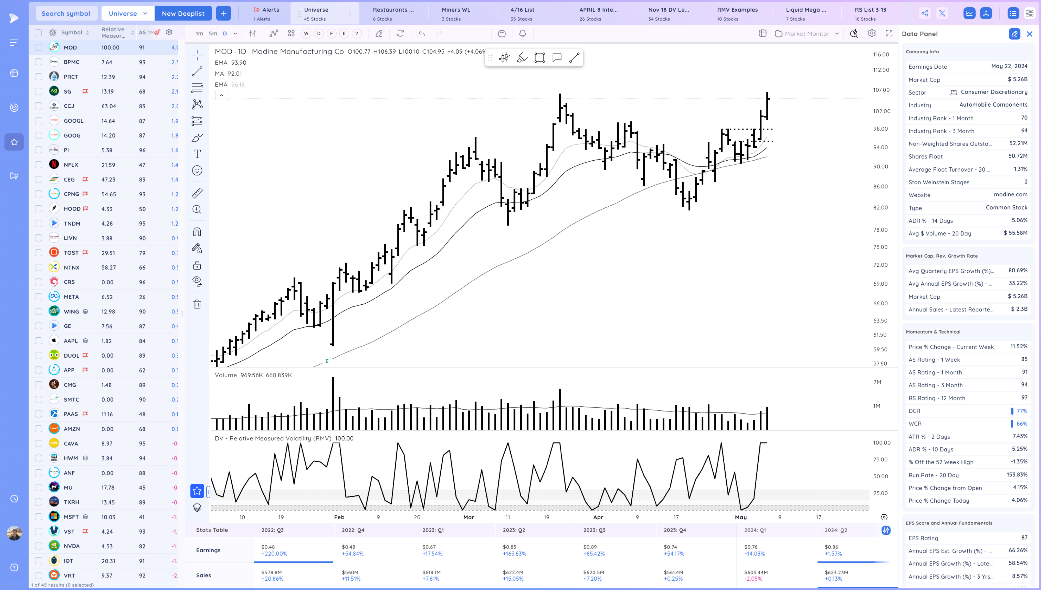Select the brush drawing tool
Screen dimensions: 1041x590
click(x=197, y=138)
